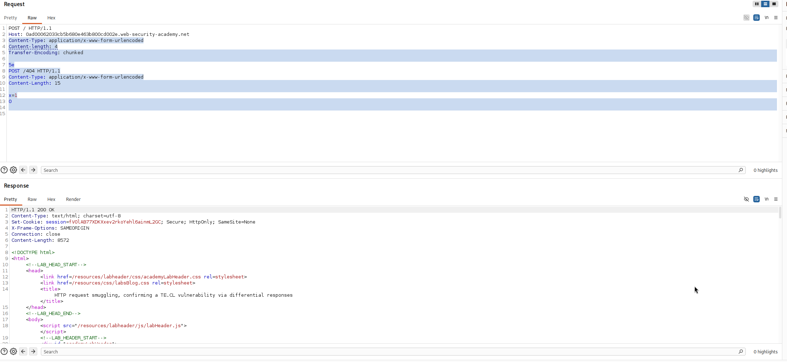Viewport: 787px width, 362px height.
Task: Click the 'POST /404 HTTP/1.1' smuggled line
Action: click(x=34, y=71)
